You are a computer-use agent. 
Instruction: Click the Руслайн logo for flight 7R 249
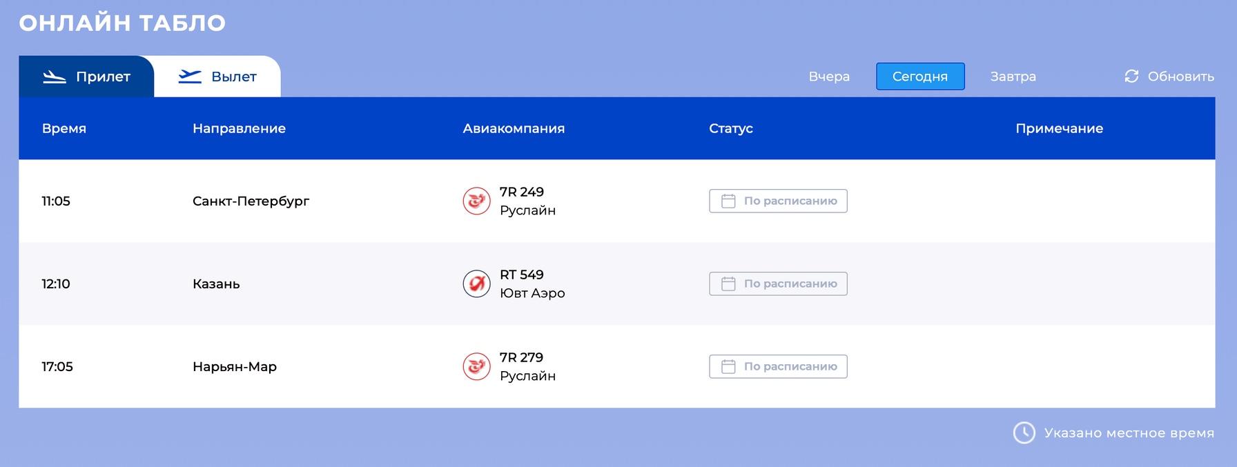(x=476, y=201)
